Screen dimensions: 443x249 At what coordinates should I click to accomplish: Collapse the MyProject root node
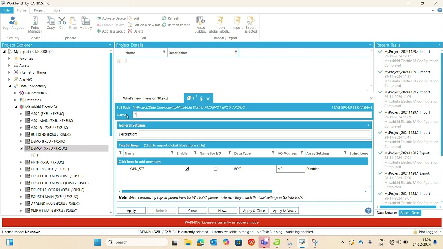[4, 52]
